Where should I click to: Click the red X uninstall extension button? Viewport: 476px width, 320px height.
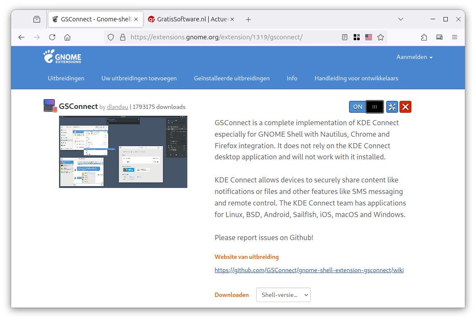coord(405,107)
